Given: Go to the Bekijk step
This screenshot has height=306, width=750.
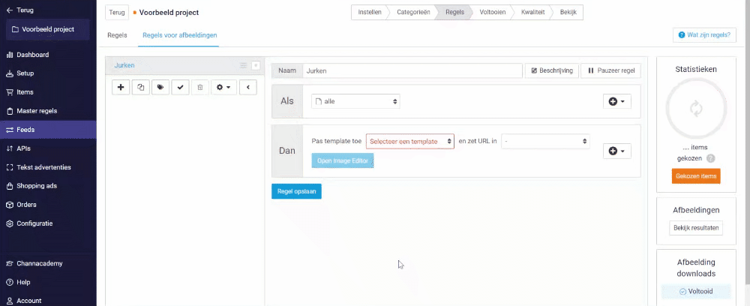Looking at the screenshot, I should [x=568, y=13].
